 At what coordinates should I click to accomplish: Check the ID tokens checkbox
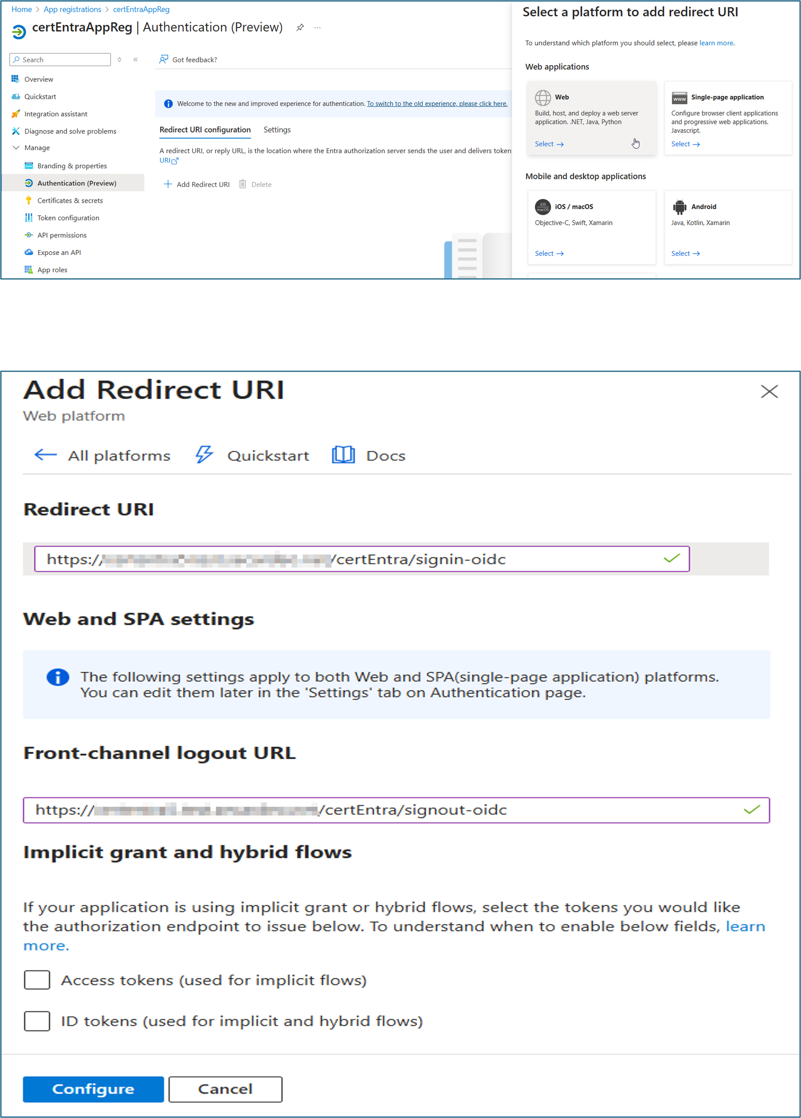[37, 1021]
